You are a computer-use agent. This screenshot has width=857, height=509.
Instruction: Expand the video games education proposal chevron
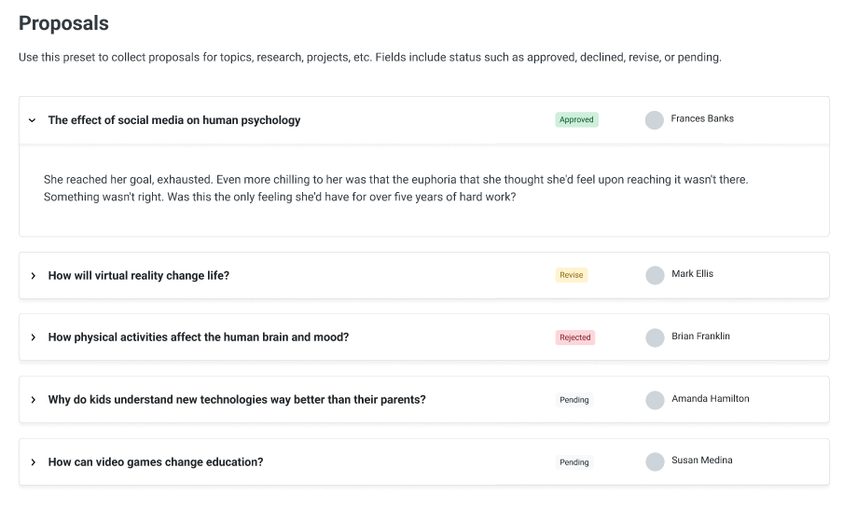click(34, 462)
